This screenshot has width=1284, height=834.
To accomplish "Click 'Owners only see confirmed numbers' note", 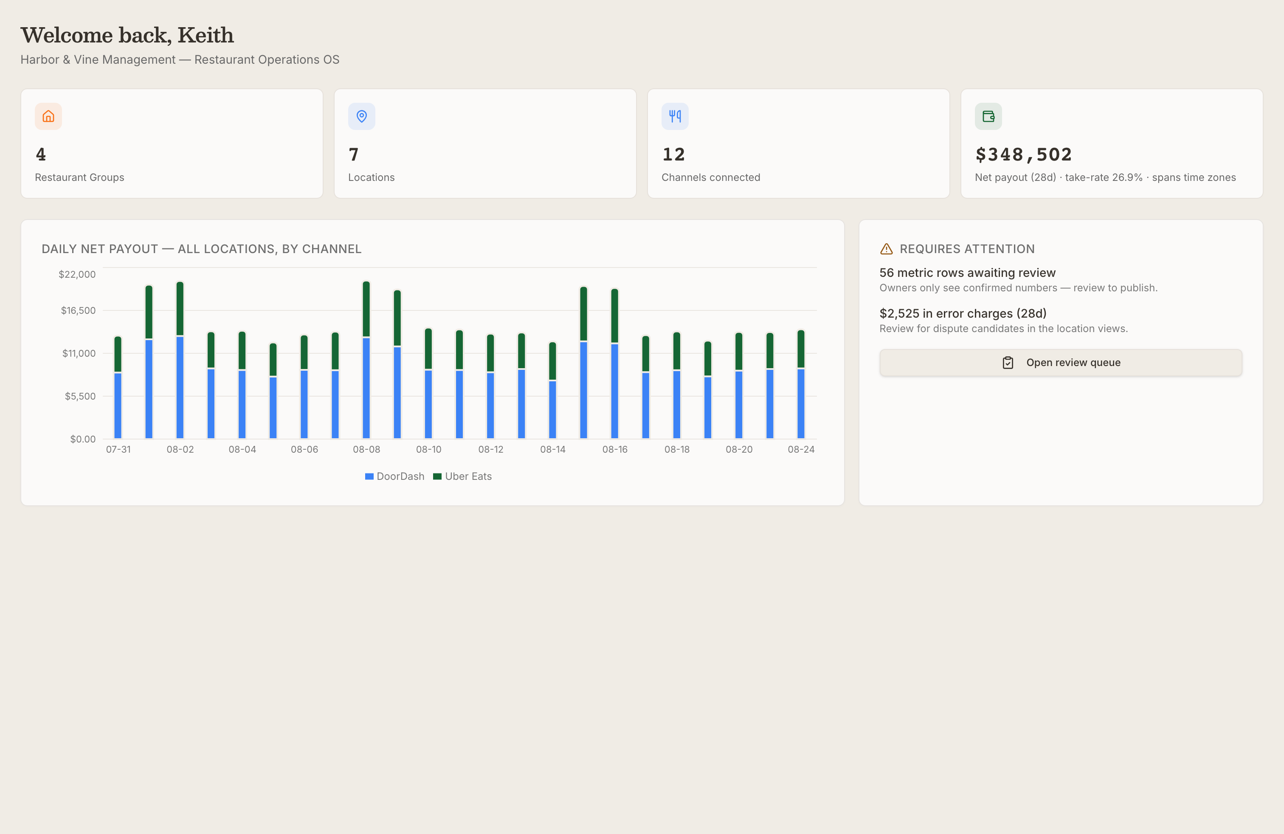I will click(1019, 288).
